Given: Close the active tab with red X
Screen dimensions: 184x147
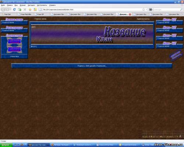Looking at the screenshot, I should coord(130,14).
